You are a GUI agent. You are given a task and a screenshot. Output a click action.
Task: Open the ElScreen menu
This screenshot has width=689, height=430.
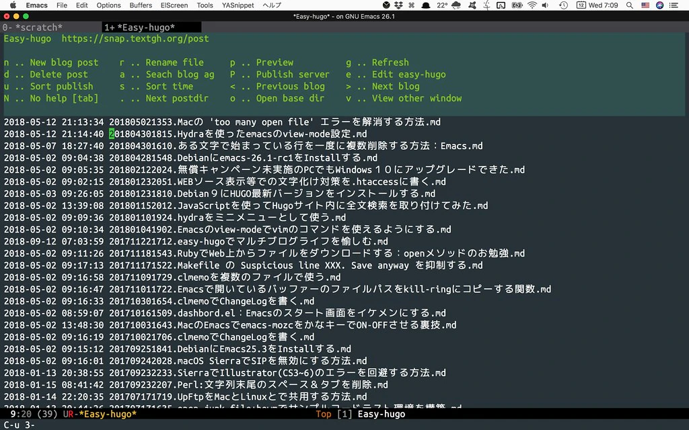[x=174, y=5]
